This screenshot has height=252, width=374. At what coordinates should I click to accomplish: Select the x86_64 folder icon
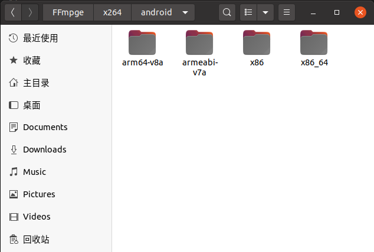(314, 42)
